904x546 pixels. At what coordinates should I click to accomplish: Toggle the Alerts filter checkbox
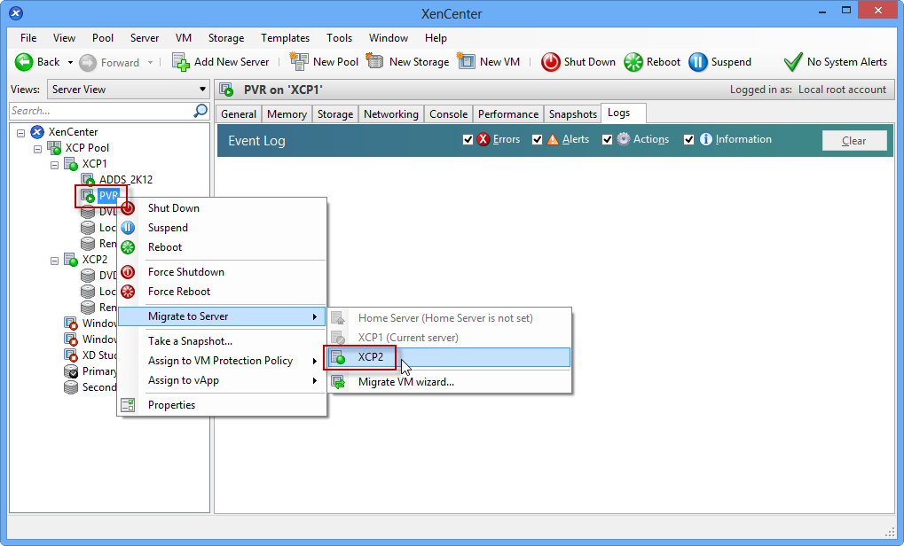click(x=538, y=140)
